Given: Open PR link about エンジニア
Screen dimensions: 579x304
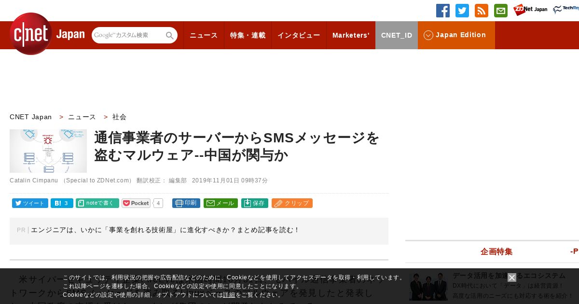Looking at the screenshot, I should click(x=165, y=230).
